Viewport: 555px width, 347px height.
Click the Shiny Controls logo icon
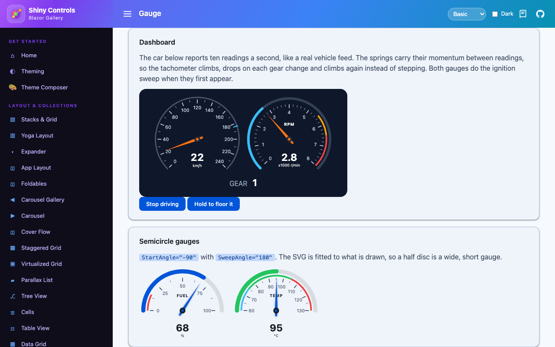pos(16,14)
